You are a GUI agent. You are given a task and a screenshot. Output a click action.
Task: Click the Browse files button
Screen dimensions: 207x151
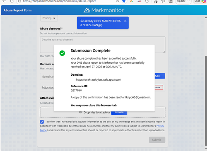(119, 113)
